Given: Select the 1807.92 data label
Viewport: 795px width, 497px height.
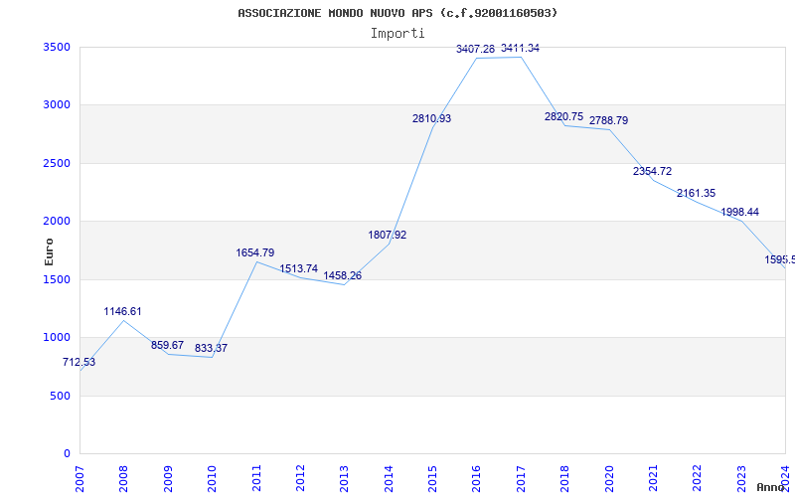Looking at the screenshot, I should click(x=388, y=235).
